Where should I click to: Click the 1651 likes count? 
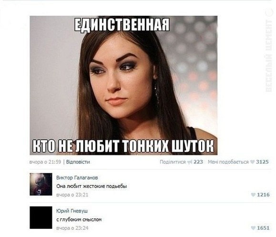pos(263,228)
